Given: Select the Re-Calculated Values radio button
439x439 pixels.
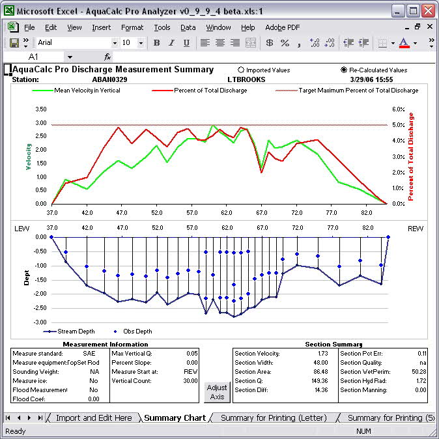Looking at the screenshot, I should (344, 70).
